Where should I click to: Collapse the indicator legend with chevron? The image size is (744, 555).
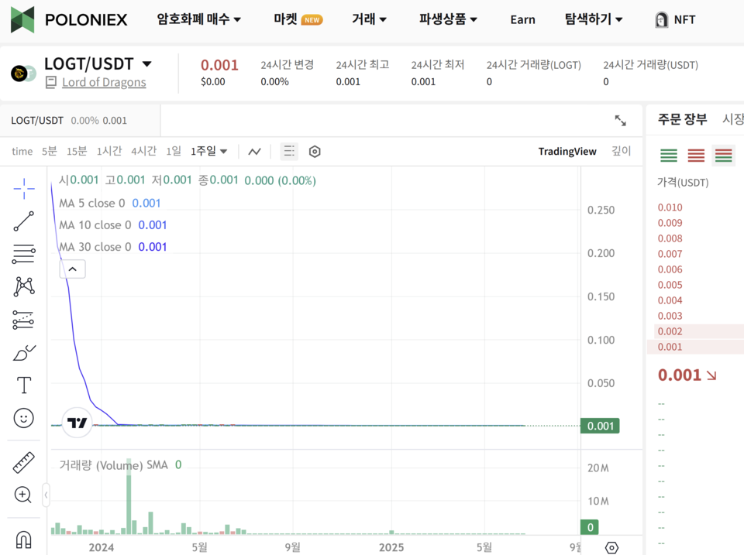[73, 269]
